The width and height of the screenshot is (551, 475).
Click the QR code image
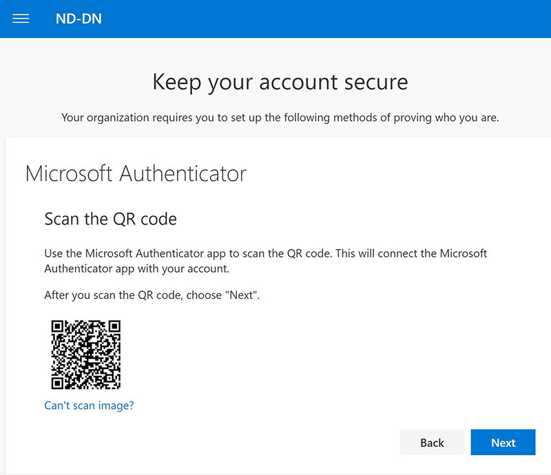(86, 355)
